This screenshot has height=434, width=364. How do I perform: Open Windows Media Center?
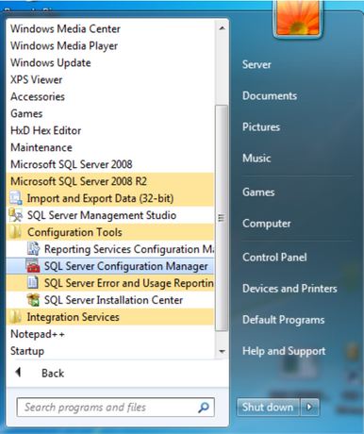tap(65, 29)
